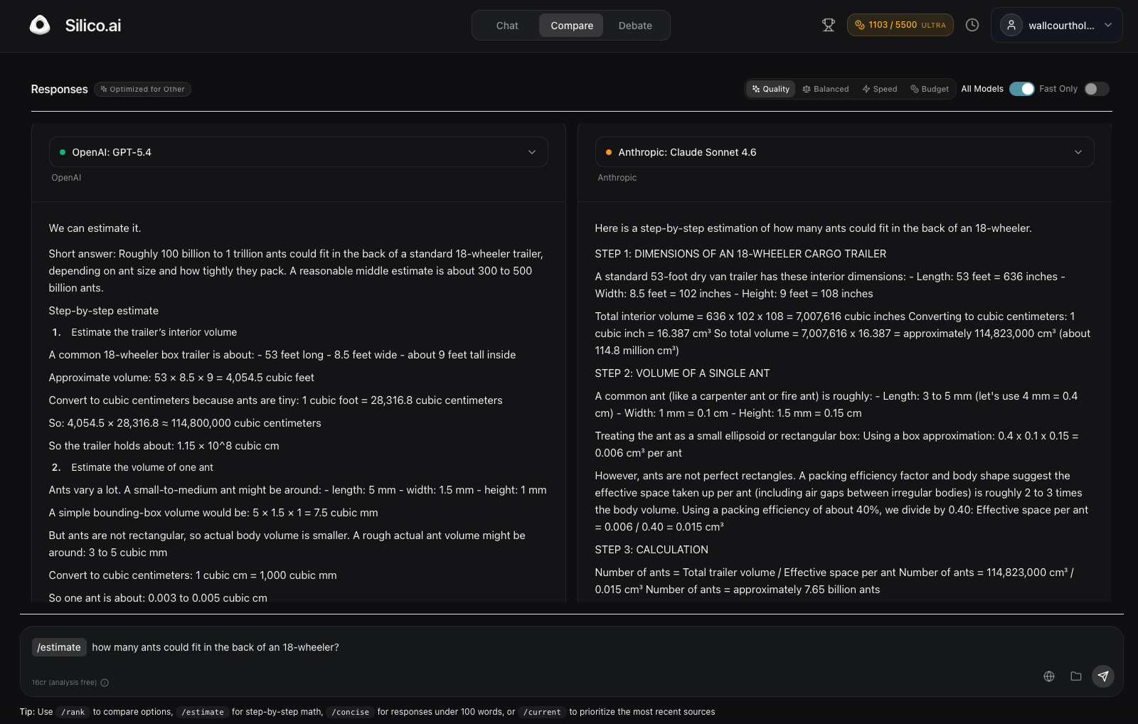Send the prompt with the paper-plane icon
1138x724 pixels.
(x=1103, y=676)
